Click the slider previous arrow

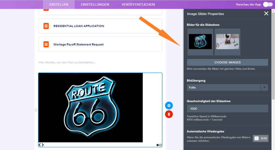[x=40, y=145]
